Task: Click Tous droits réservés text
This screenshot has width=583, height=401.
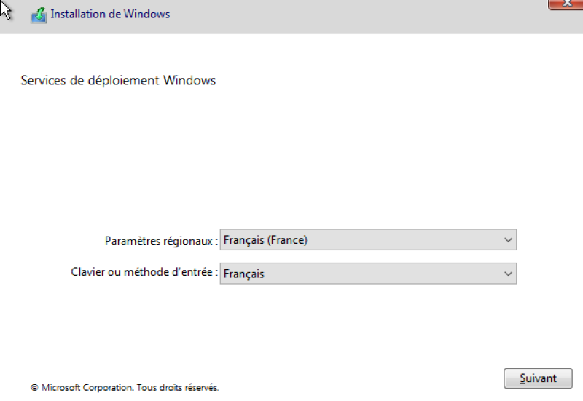Action: click(x=178, y=388)
